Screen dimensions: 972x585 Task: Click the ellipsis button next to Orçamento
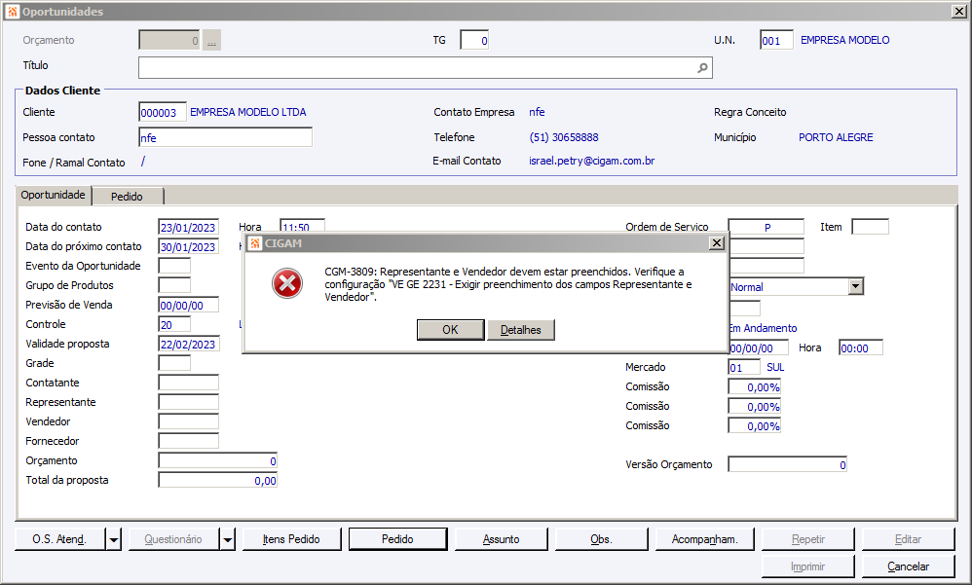coord(212,41)
